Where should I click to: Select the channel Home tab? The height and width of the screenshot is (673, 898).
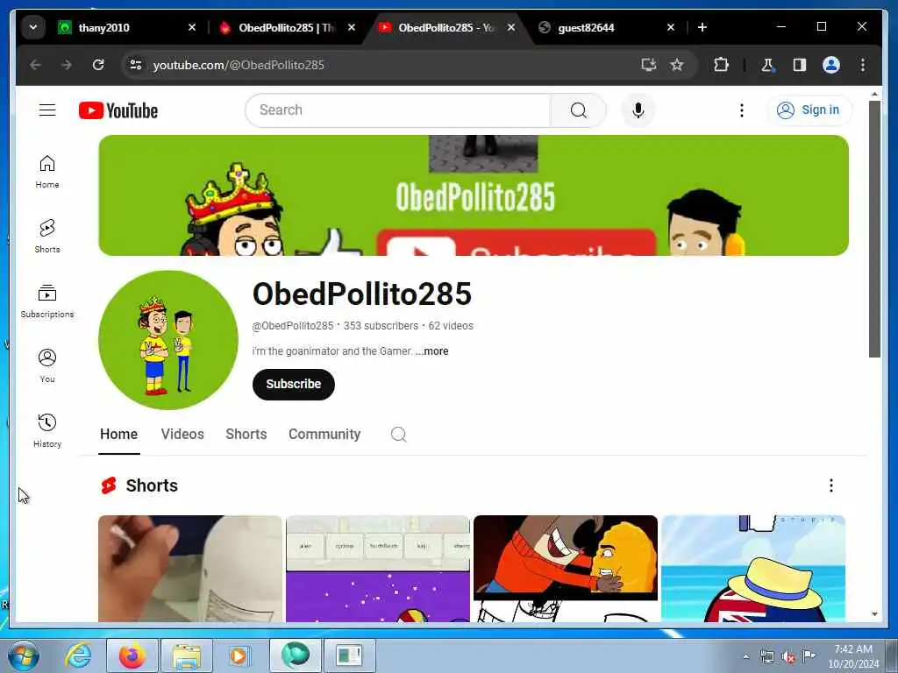click(118, 435)
